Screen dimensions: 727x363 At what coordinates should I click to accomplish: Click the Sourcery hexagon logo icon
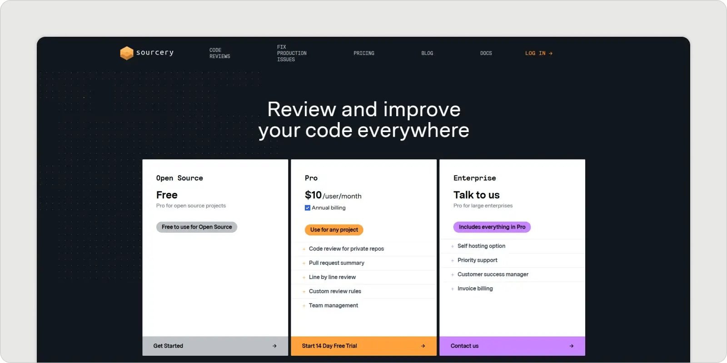tap(126, 53)
